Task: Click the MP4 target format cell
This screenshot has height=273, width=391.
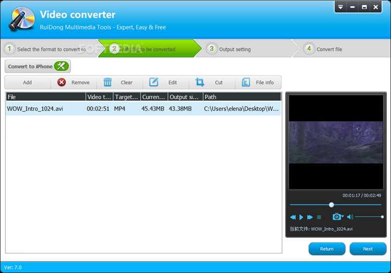Action: coord(119,109)
